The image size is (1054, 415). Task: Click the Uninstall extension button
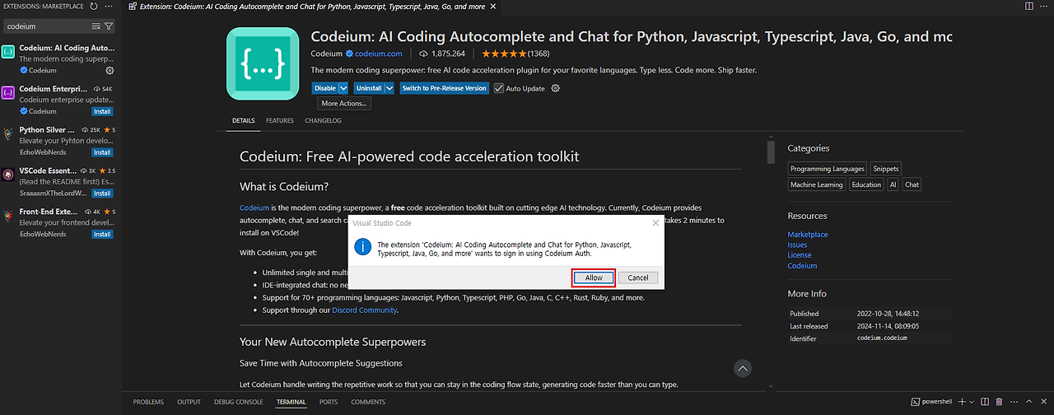click(x=369, y=88)
